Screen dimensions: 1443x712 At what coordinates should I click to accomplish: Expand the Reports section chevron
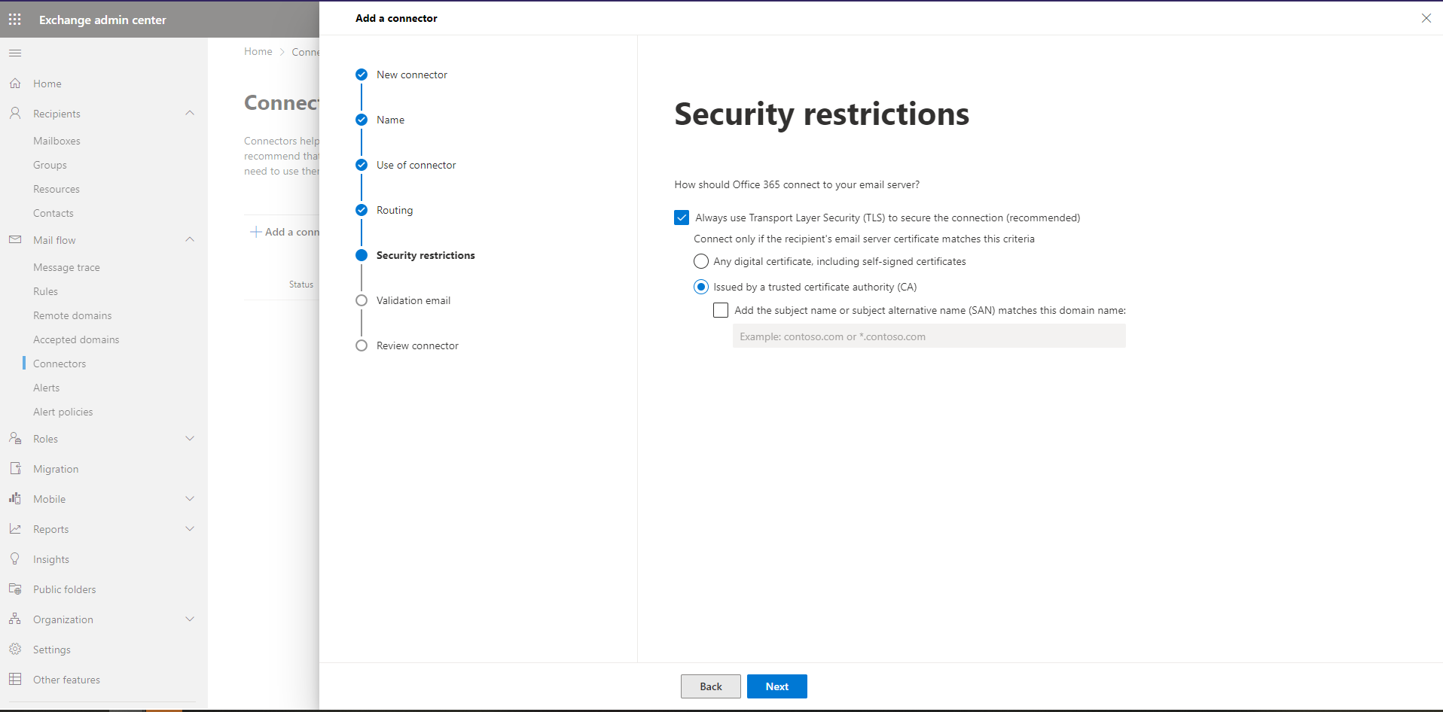190,529
